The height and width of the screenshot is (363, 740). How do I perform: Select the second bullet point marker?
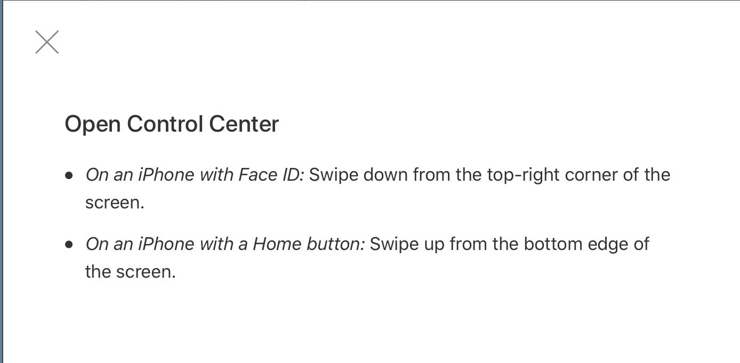(68, 245)
